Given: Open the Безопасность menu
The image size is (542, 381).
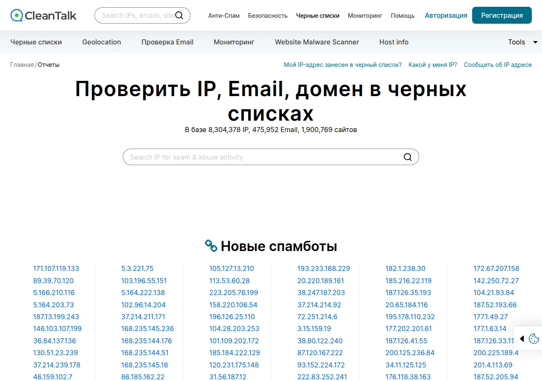Looking at the screenshot, I should click(268, 16).
